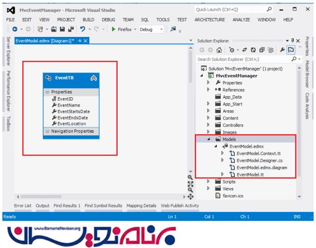
Task: Toggle Preview Selected Items in Solution Explorer
Action: (x=291, y=50)
